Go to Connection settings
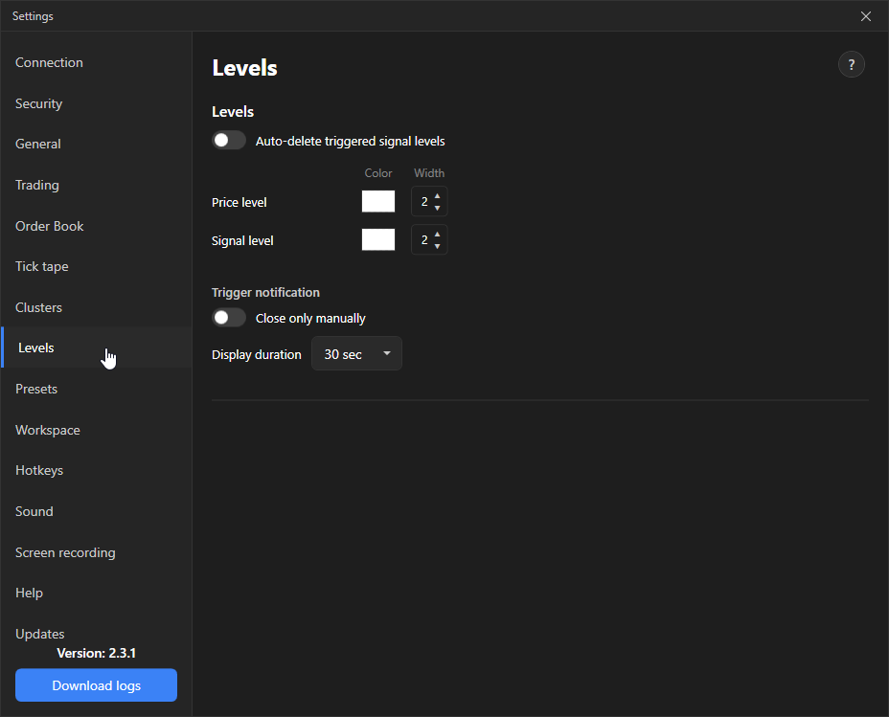Viewport: 889px width, 717px height. (97, 62)
